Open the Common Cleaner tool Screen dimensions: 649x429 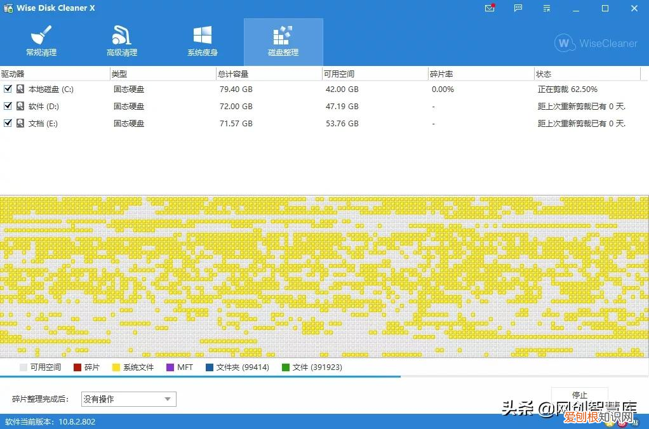(x=41, y=39)
